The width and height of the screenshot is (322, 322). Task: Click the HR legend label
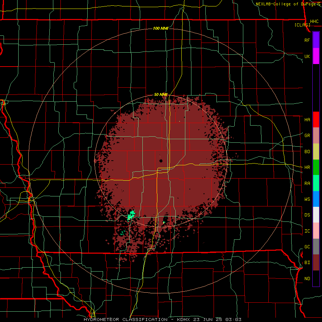(307, 167)
